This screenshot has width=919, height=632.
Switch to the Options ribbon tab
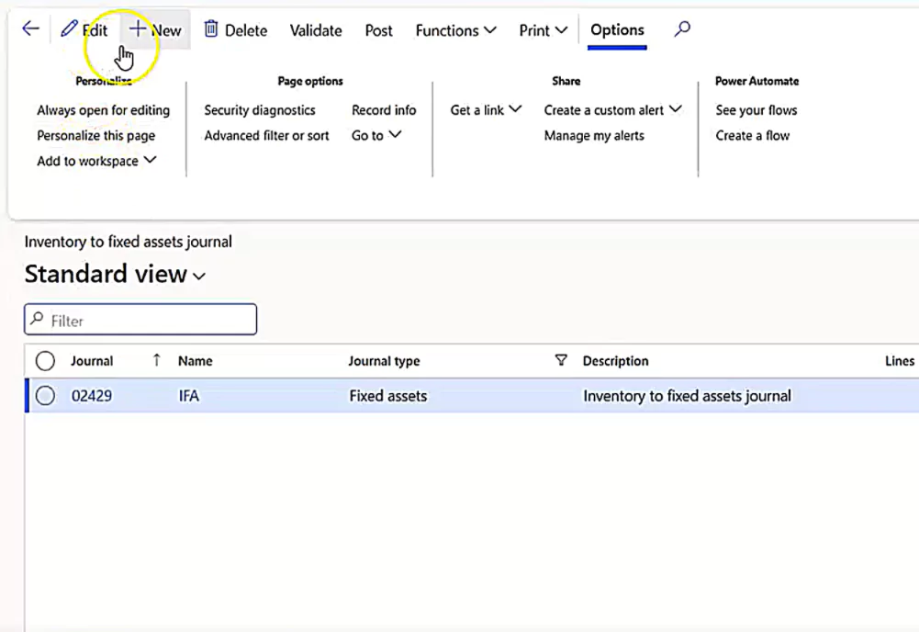click(616, 29)
